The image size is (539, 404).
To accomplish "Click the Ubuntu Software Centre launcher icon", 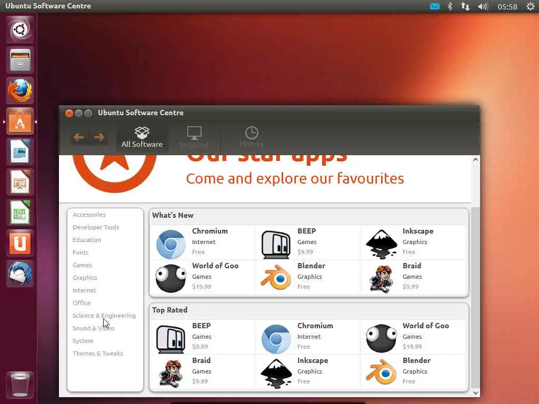I will 20,121.
